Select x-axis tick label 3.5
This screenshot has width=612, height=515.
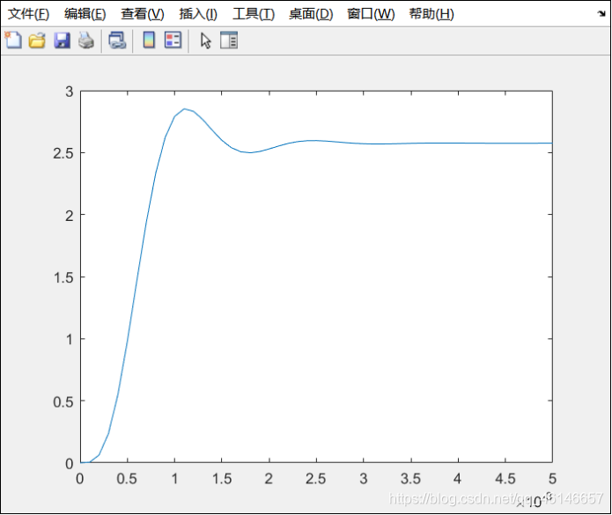410,479
